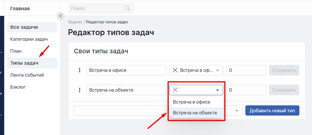
Task: Collapse the sidebar with the chevron button
Action: pyautogui.click(x=61, y=16)
